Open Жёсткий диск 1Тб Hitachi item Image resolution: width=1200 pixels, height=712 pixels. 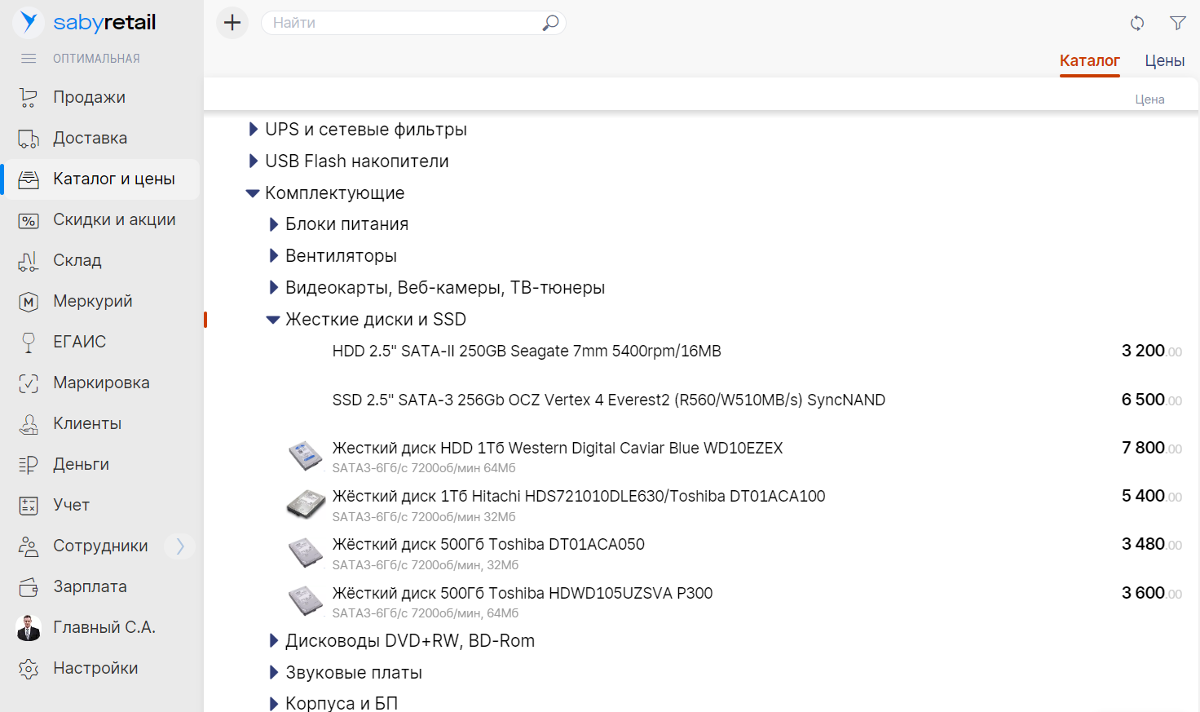point(579,496)
